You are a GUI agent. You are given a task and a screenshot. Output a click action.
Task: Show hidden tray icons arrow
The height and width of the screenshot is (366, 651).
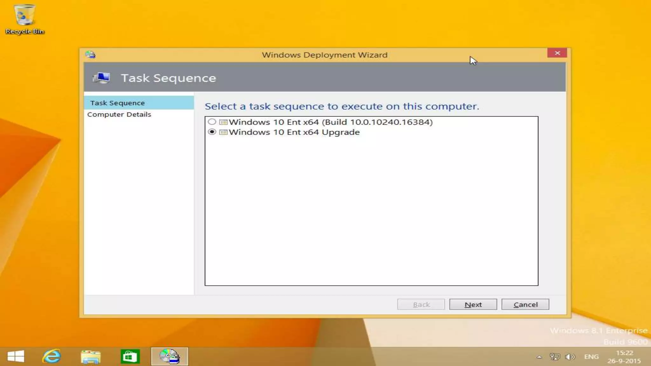tap(539, 357)
